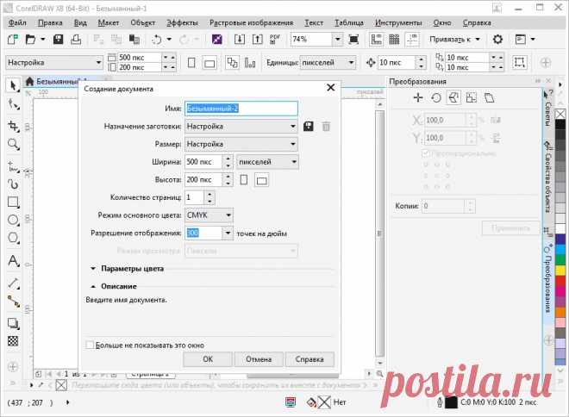Choose portrait orientation in the dialog
This screenshot has width=569, height=417.
[x=244, y=180]
